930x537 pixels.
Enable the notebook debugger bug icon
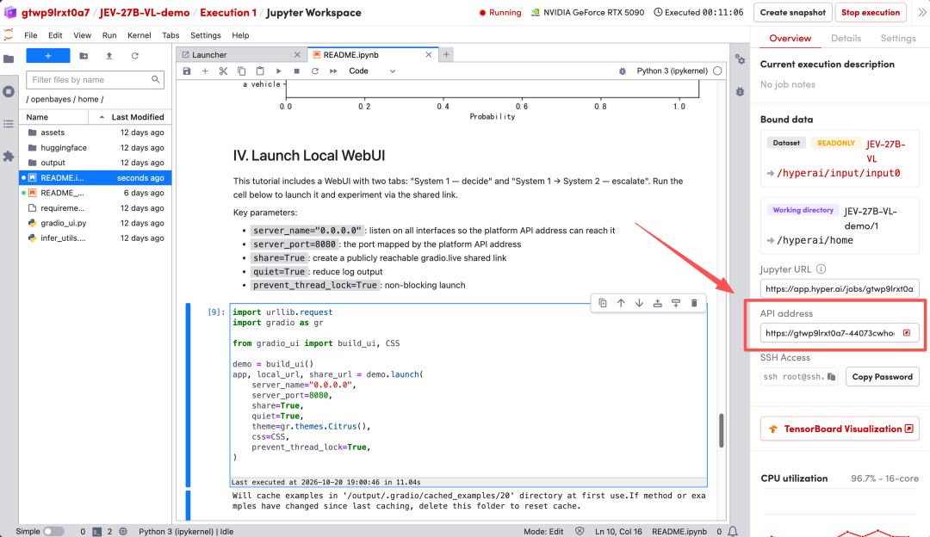pos(623,71)
